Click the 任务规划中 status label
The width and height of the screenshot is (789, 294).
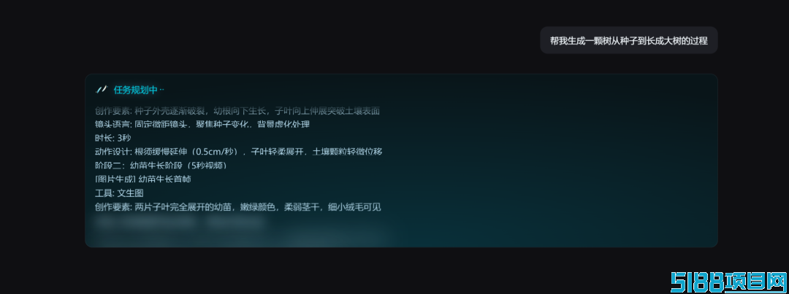coord(135,90)
